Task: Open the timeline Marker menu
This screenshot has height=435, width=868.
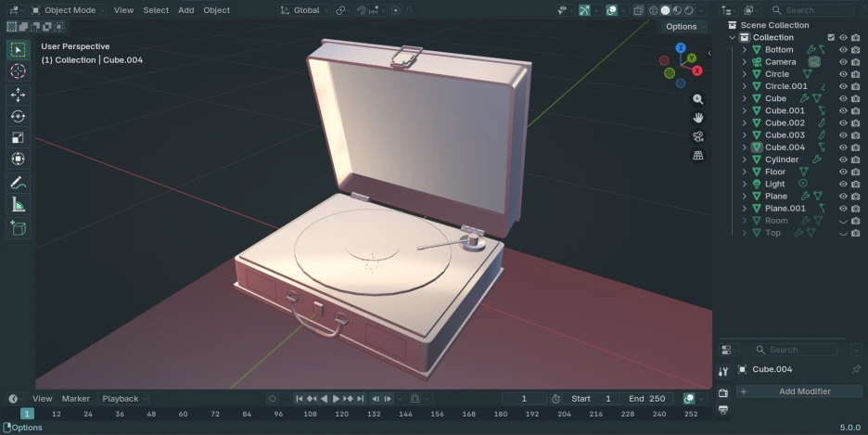Action: (x=76, y=399)
